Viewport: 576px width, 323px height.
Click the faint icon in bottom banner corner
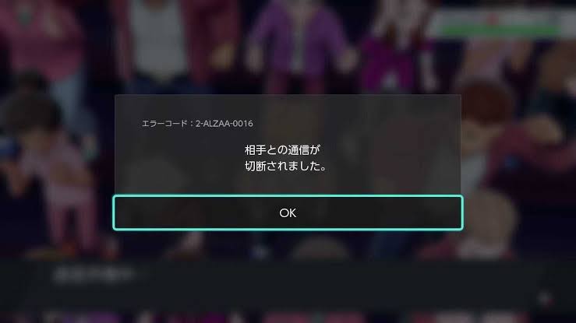(546, 298)
